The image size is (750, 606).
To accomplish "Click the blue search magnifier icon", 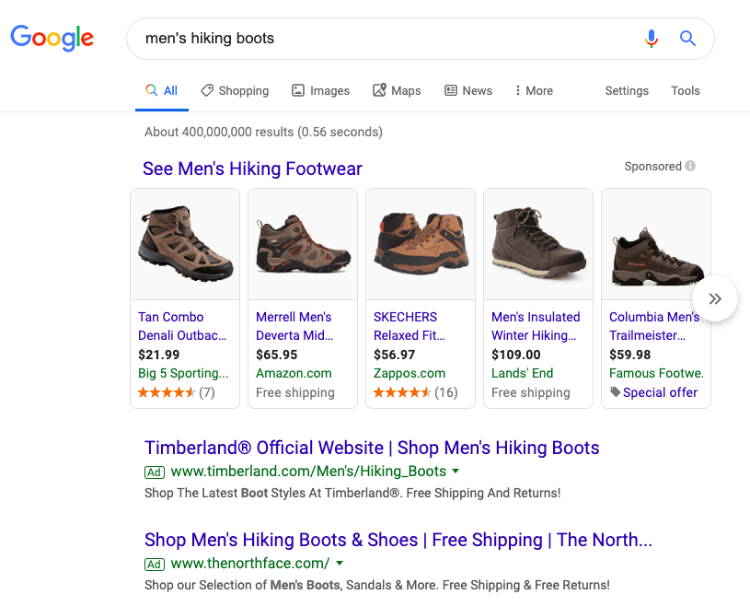I will point(687,38).
